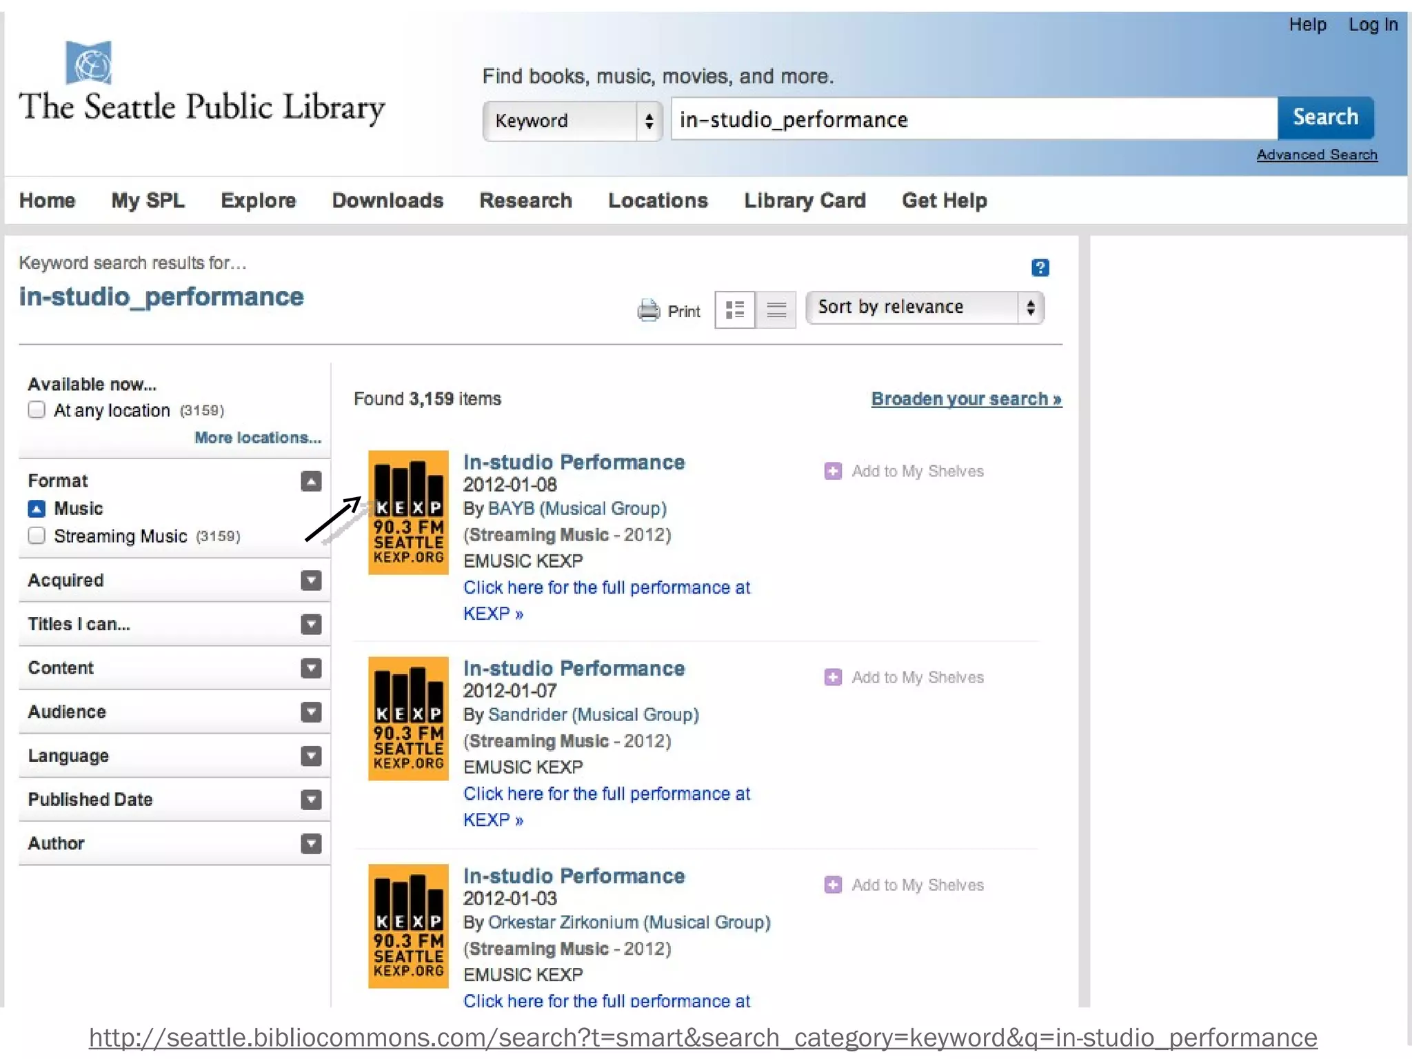This screenshot has height=1059, width=1412.
Task: Collapse the Format filter section
Action: click(x=311, y=481)
